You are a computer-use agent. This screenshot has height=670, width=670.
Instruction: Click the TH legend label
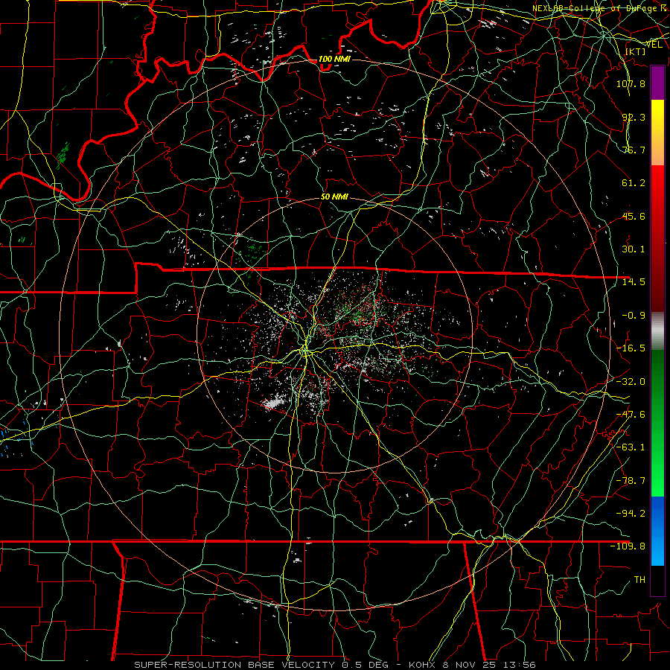coord(639,580)
